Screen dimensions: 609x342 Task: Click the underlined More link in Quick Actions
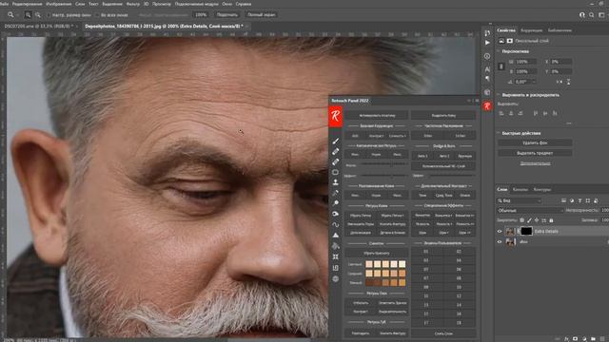(535, 163)
